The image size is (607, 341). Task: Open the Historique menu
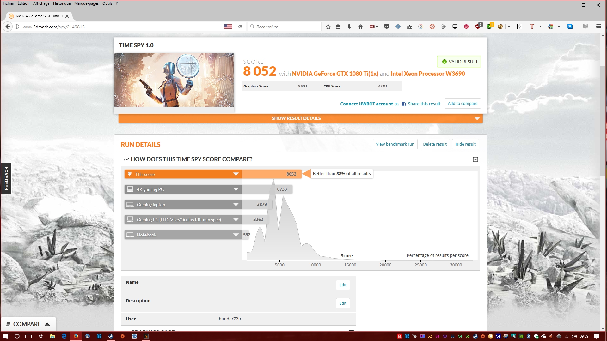[x=62, y=3]
